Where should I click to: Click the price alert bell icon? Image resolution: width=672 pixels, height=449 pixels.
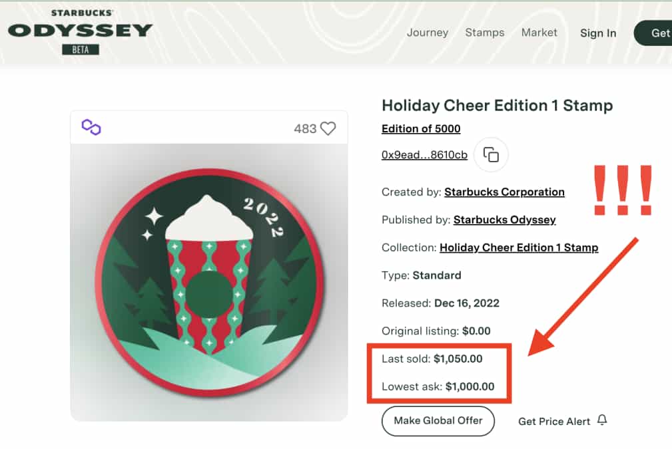click(602, 420)
